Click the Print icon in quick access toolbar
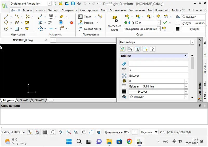 click(79, 3)
